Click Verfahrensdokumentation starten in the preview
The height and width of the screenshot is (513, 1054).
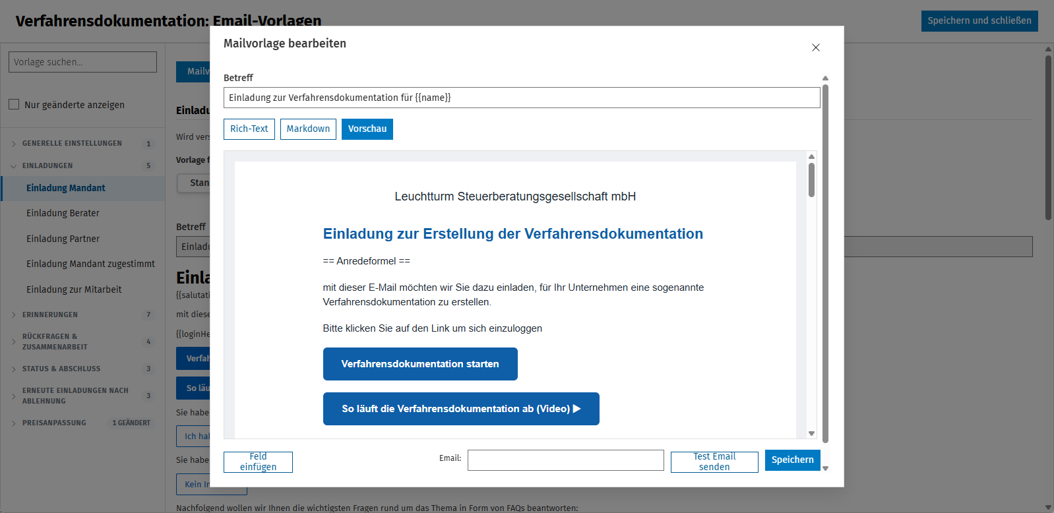(x=420, y=364)
